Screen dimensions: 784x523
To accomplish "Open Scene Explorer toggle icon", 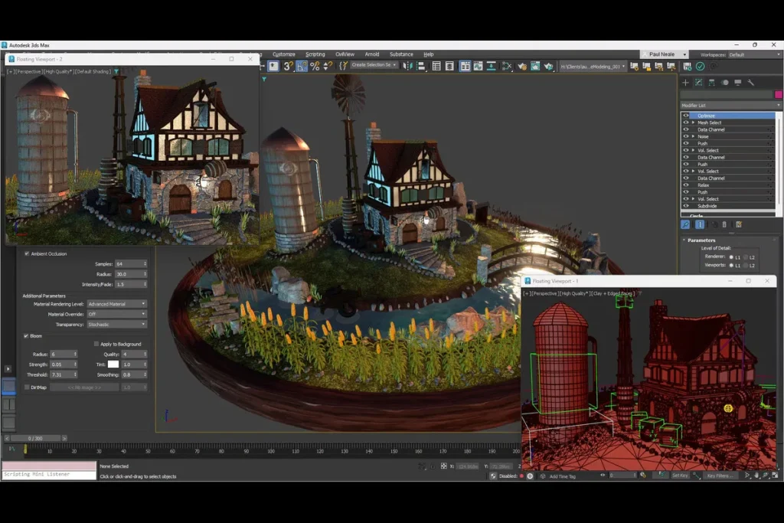I will click(436, 66).
